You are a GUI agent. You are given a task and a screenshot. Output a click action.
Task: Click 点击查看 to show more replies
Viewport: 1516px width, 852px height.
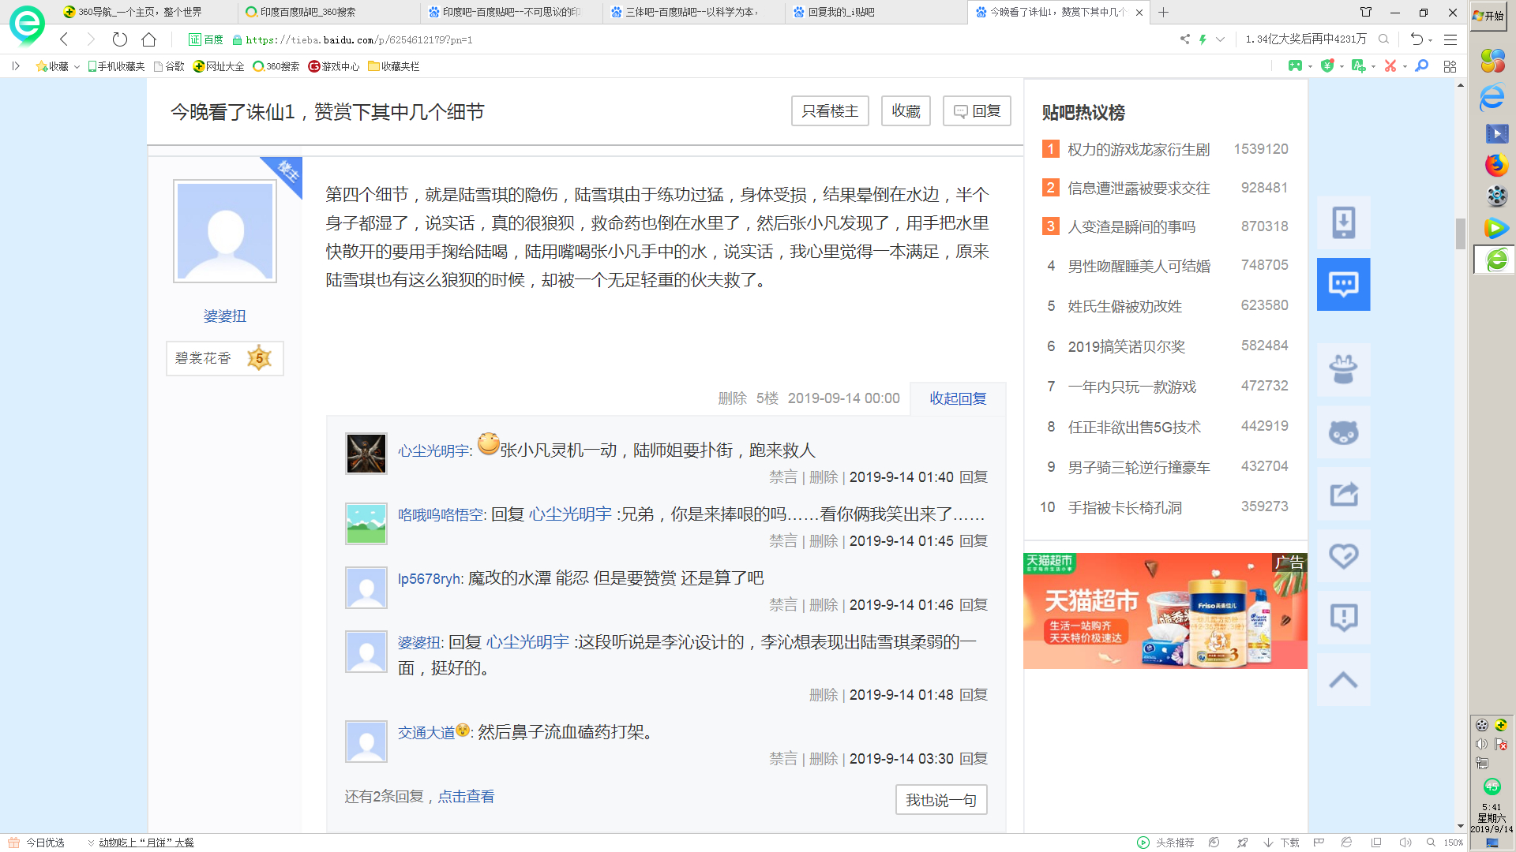[x=466, y=797]
